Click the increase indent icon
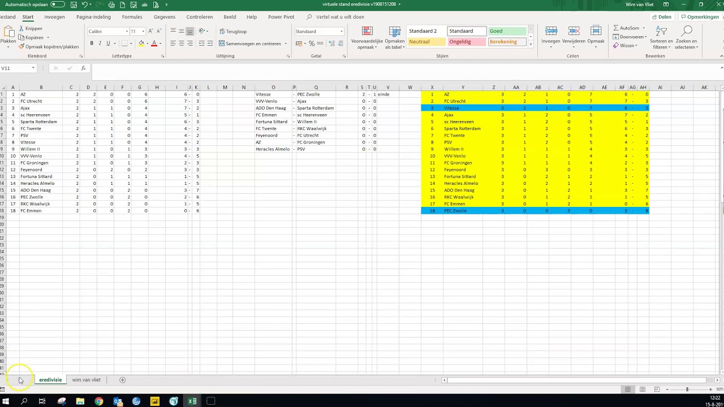The image size is (724, 407). point(210,44)
